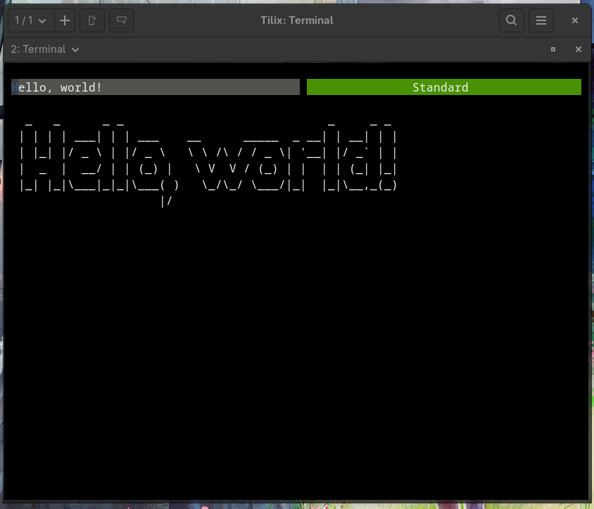Close the Tilix window

pyautogui.click(x=575, y=20)
